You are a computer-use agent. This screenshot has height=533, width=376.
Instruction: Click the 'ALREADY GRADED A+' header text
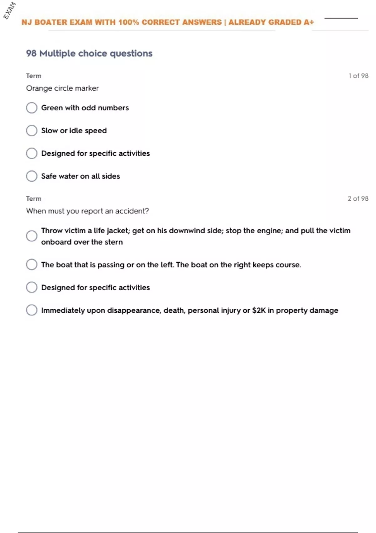coord(271,22)
